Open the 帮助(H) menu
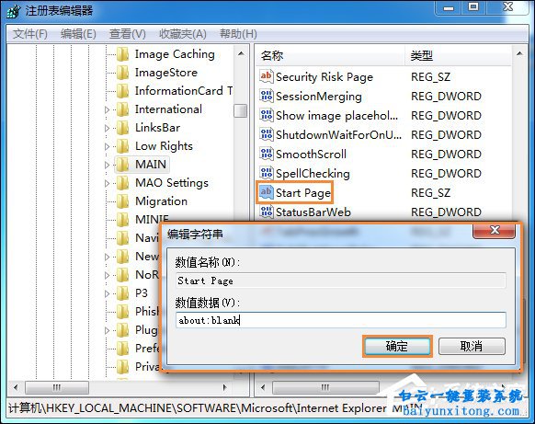The image size is (535, 424). click(x=238, y=34)
